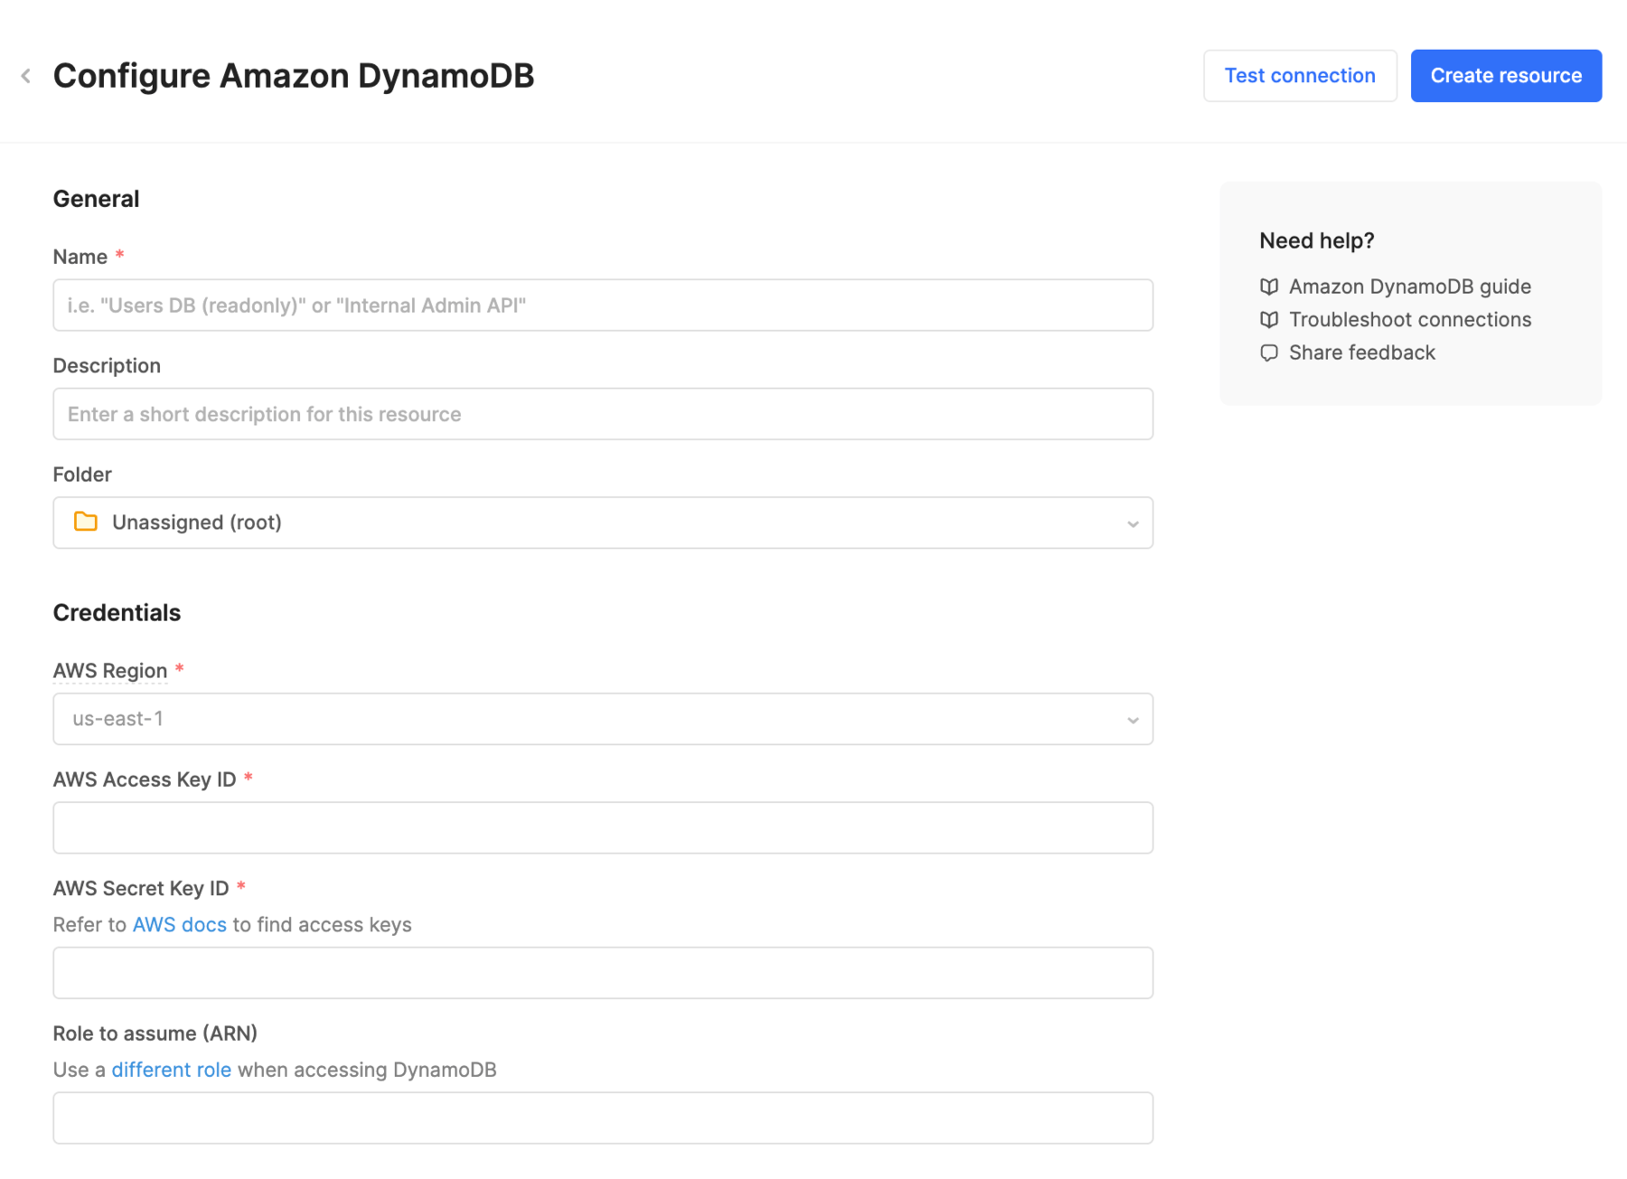Click the back arrow beside the page title
1627x1179 pixels.
pos(26,76)
